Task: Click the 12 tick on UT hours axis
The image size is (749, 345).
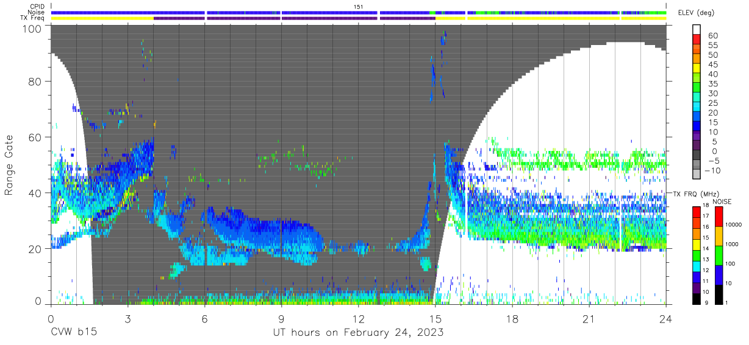Action: pyautogui.click(x=358, y=319)
